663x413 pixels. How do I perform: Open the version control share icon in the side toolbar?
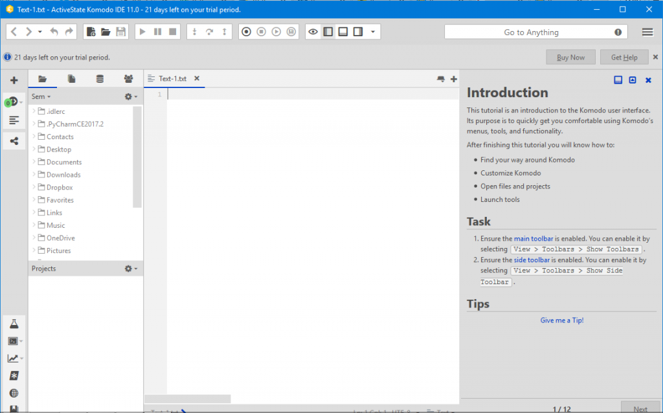click(14, 141)
